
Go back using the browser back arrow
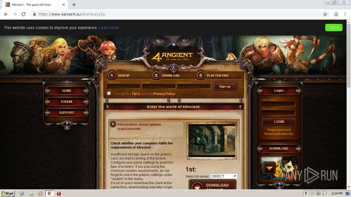6,14
